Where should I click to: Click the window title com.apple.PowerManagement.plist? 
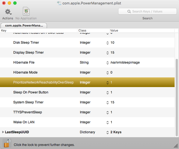tap(92, 3)
